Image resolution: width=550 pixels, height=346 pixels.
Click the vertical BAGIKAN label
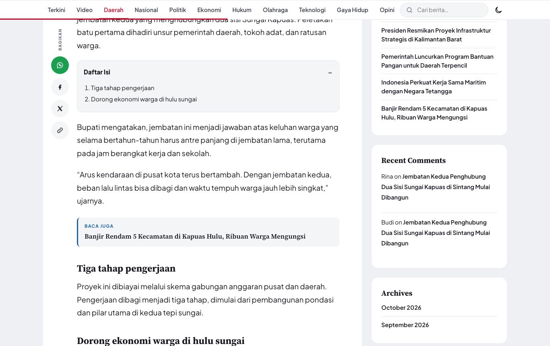click(x=60, y=39)
